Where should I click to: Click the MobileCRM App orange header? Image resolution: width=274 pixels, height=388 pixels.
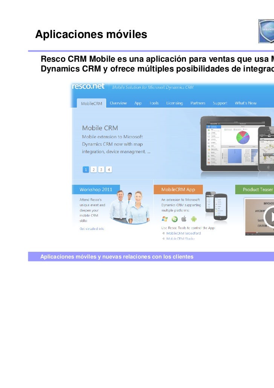tap(178, 190)
